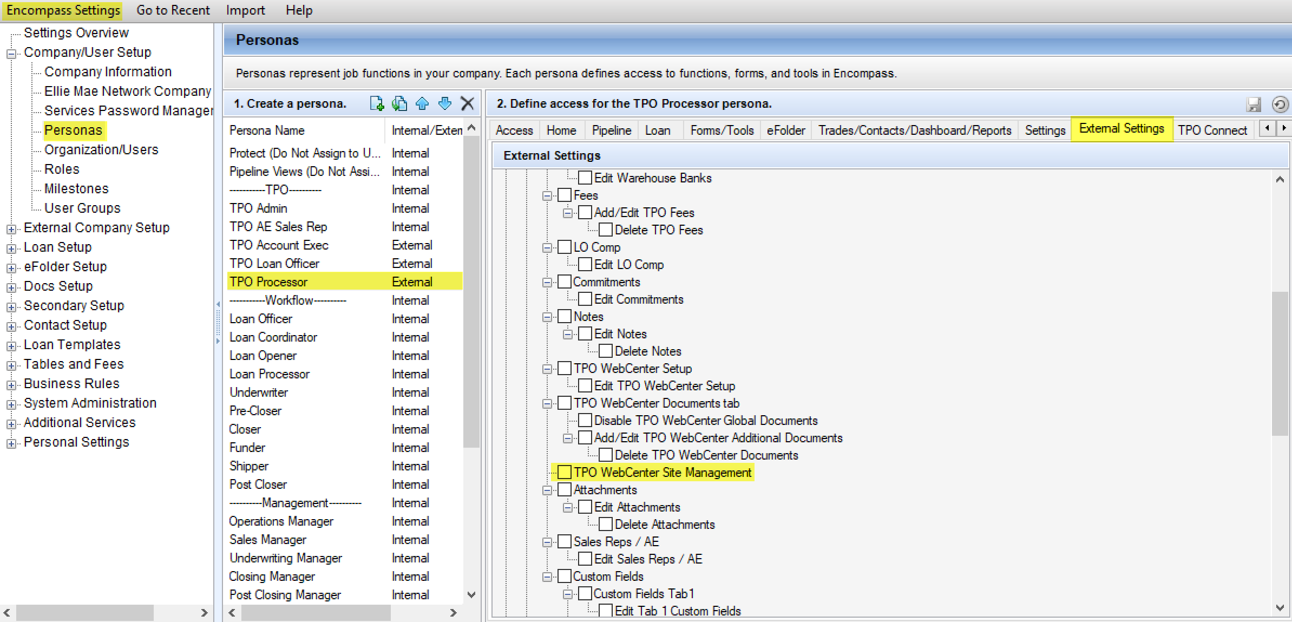
Task: Open Organization/Users in settings tree
Action: (x=101, y=150)
